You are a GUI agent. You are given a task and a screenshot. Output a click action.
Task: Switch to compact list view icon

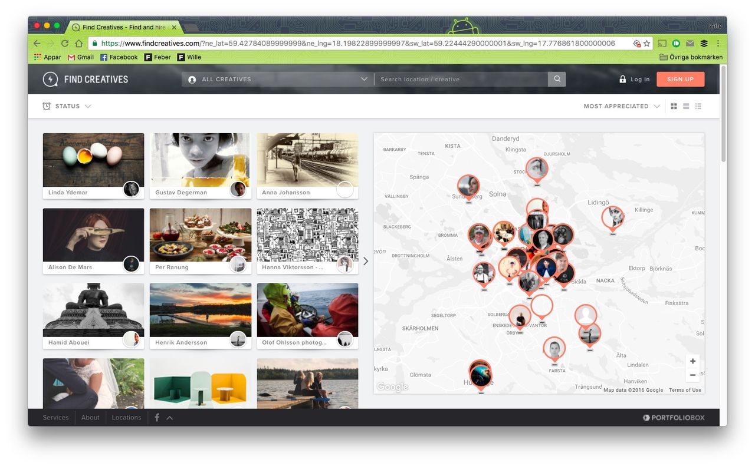tap(698, 107)
